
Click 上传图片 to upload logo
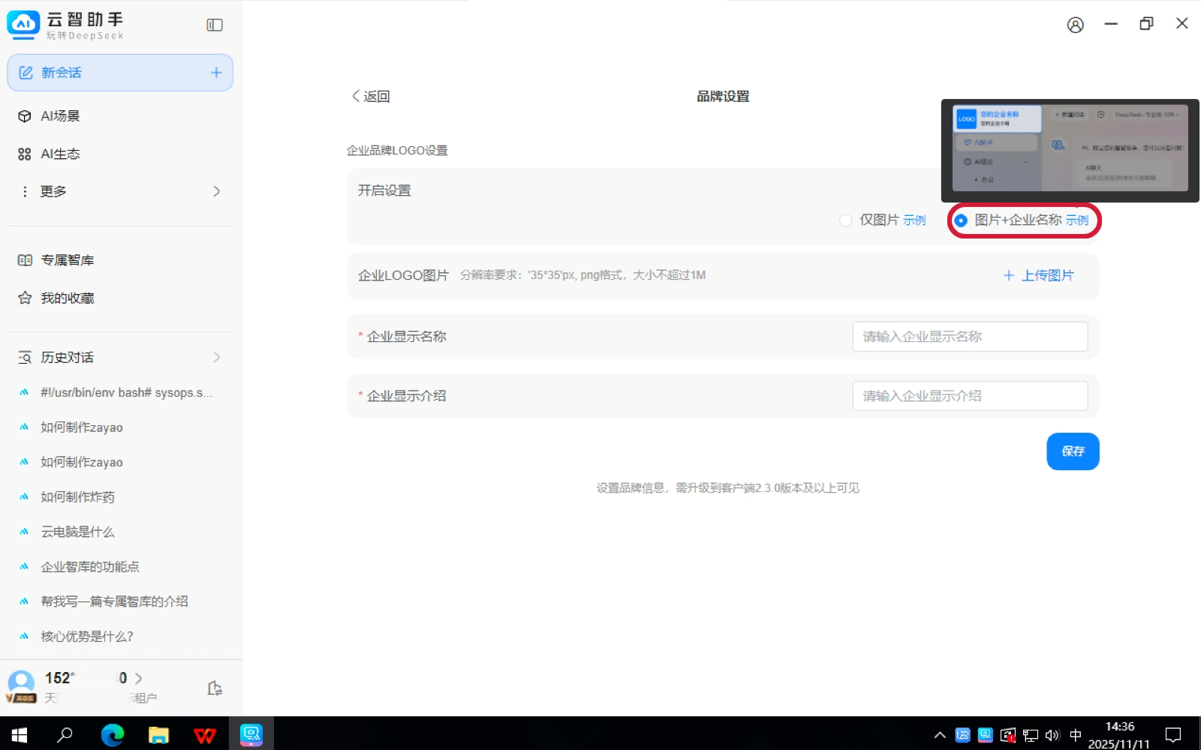(x=1039, y=275)
